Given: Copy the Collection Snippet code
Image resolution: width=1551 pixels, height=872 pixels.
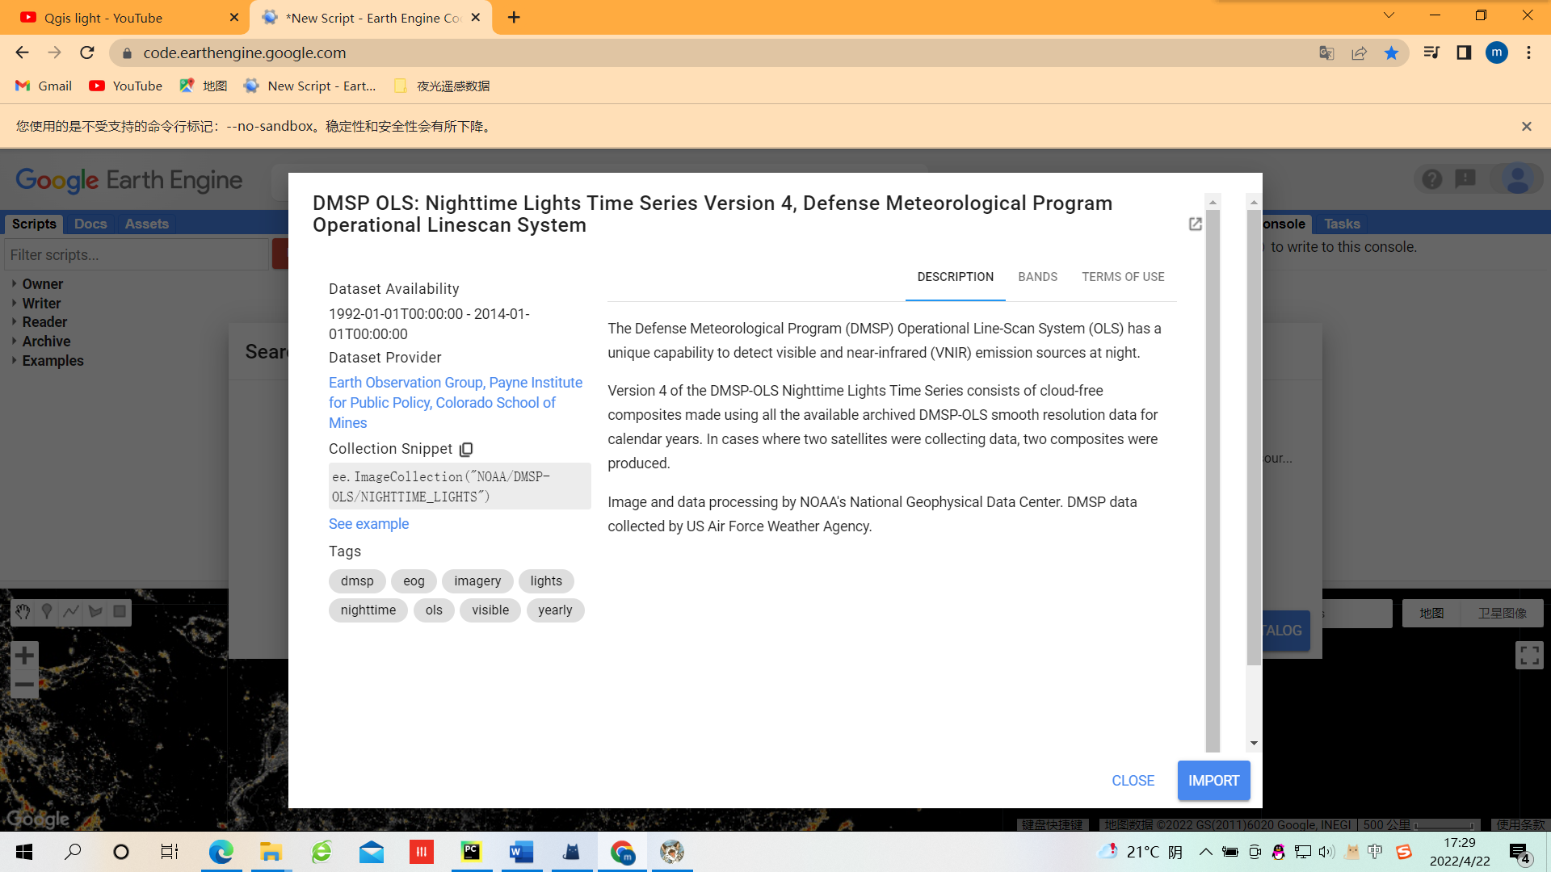Looking at the screenshot, I should click(x=466, y=450).
